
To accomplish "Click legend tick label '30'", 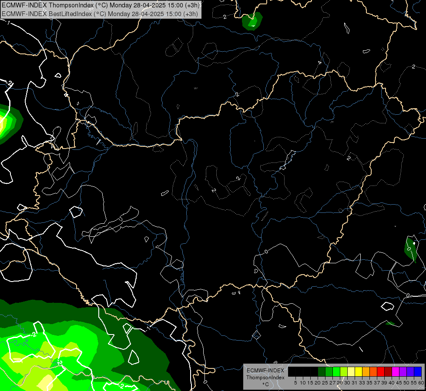I will tap(348, 383).
